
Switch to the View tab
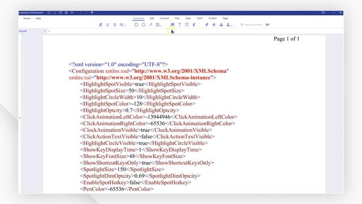pos(188,18)
